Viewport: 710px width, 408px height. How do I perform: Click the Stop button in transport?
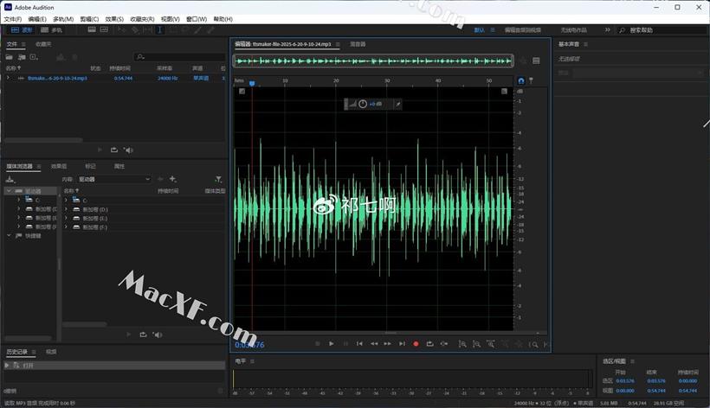(317, 344)
